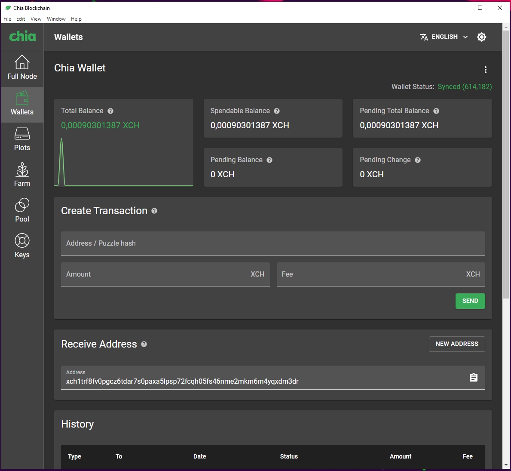Open the Full Node section

(22, 67)
